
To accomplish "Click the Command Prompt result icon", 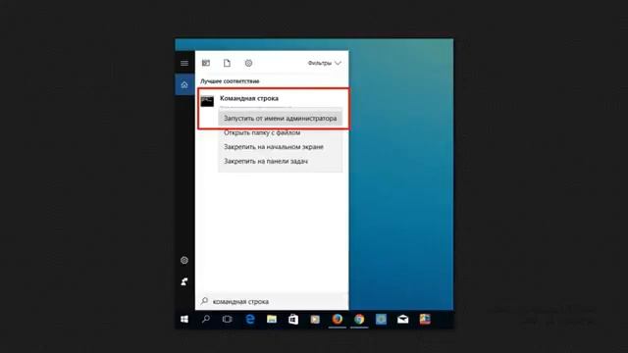I will tap(207, 101).
